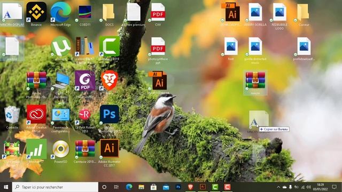This screenshot has height=192, width=342.
Task: Open Microsoft Store from the taskbar
Action: (x=153, y=187)
